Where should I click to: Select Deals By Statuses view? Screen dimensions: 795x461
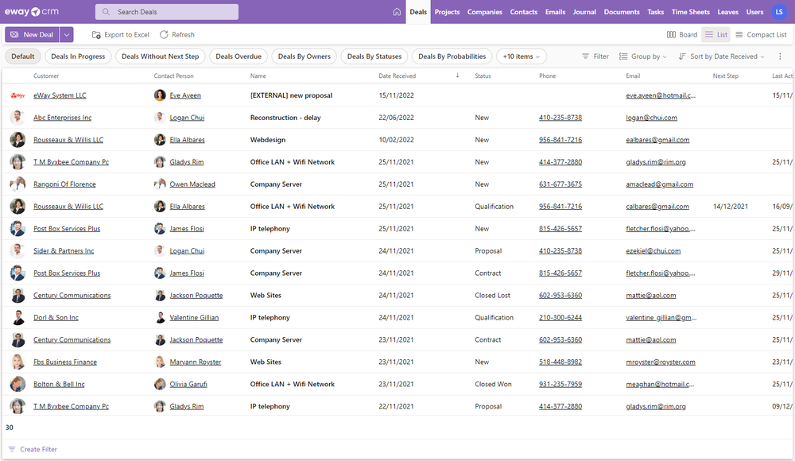tap(374, 56)
